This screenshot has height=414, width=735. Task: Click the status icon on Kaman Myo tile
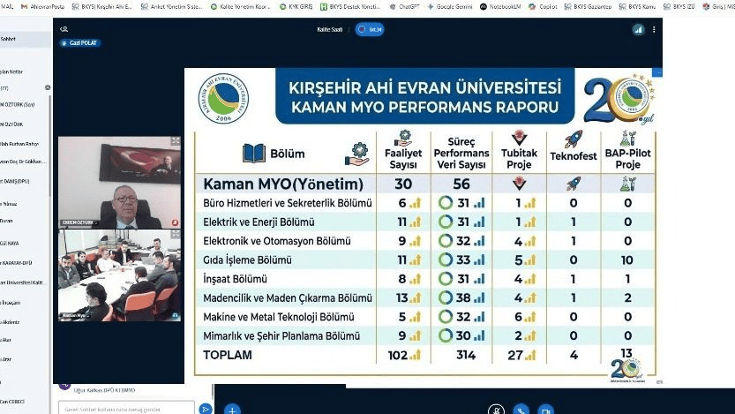click(175, 315)
